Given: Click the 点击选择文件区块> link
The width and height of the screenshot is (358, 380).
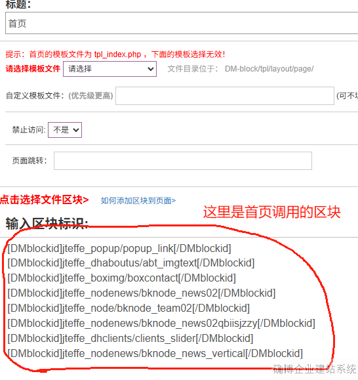Looking at the screenshot, I should click(45, 200).
